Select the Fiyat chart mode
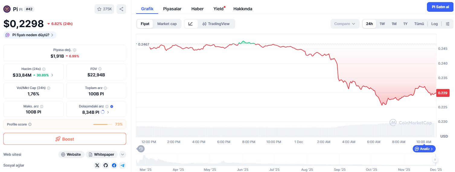Screen dimensions: 455x172 (145, 24)
